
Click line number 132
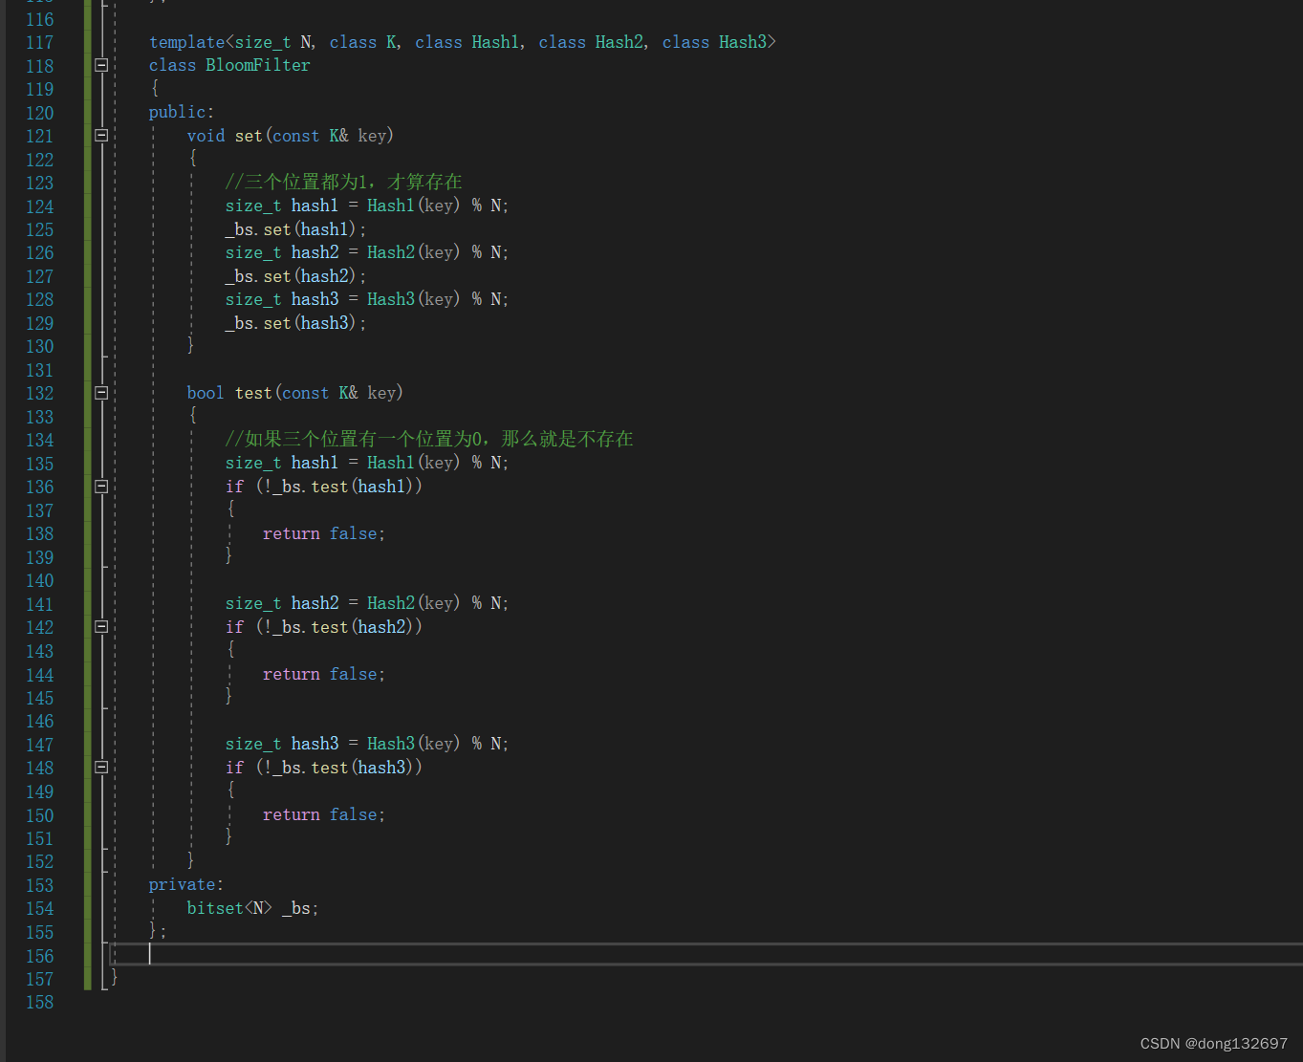(x=40, y=393)
